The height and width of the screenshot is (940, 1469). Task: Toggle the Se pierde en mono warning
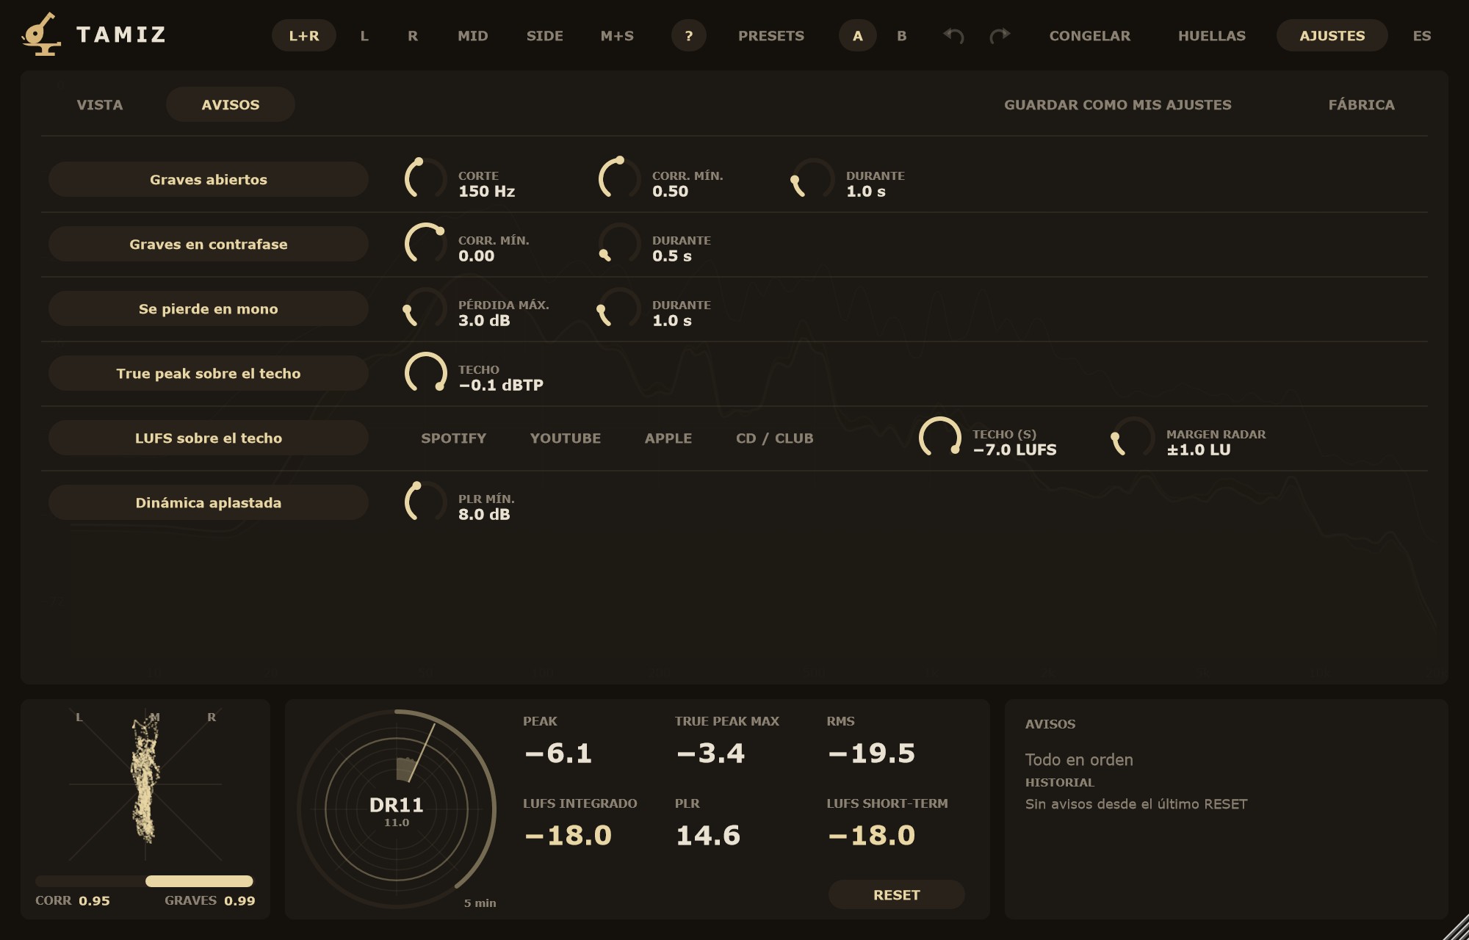(x=209, y=308)
